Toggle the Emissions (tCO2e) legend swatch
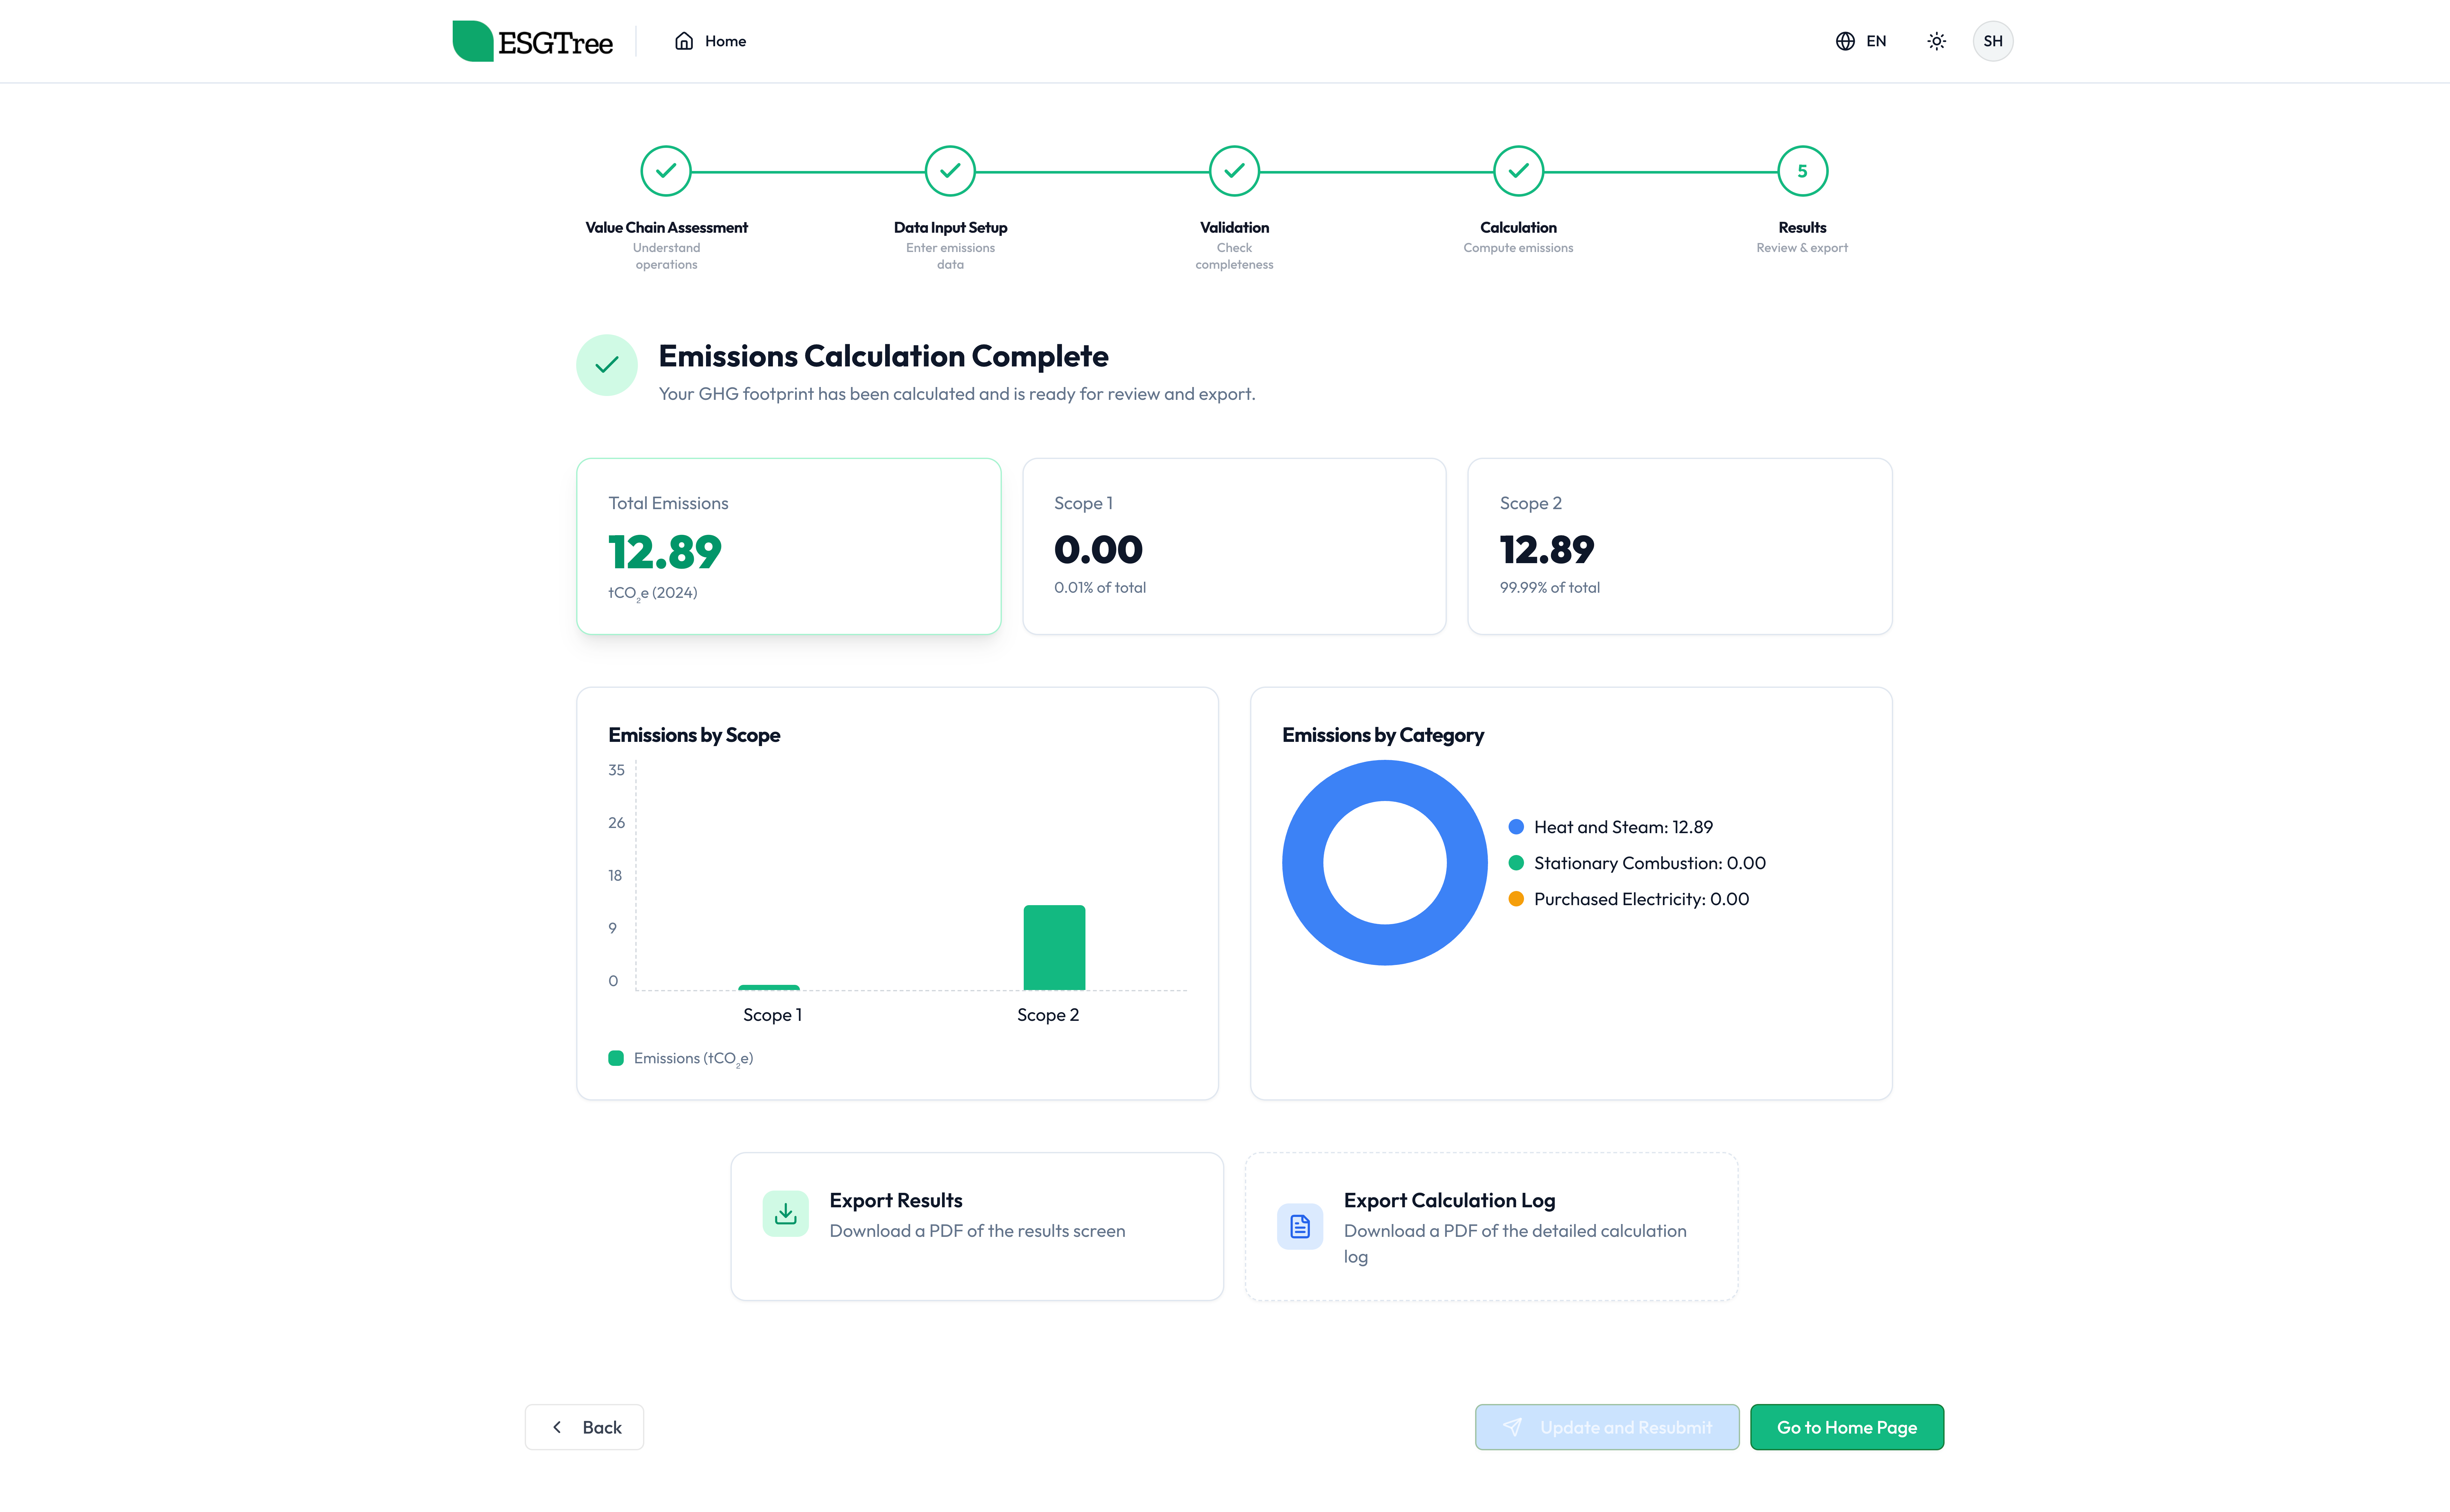 click(616, 1058)
